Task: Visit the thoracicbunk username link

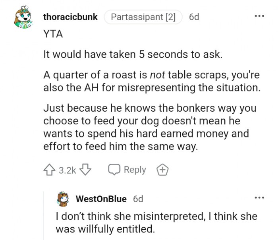Action: (70, 17)
